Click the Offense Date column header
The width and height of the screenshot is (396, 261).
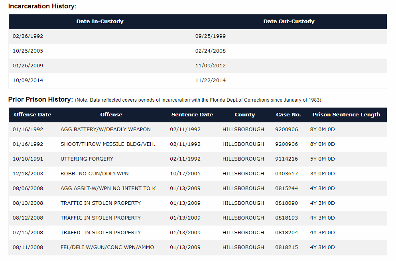click(33, 115)
